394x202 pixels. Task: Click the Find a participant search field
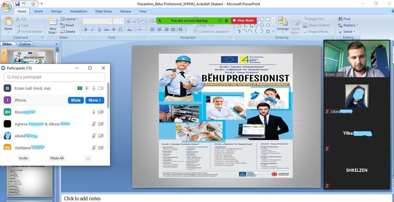point(55,77)
